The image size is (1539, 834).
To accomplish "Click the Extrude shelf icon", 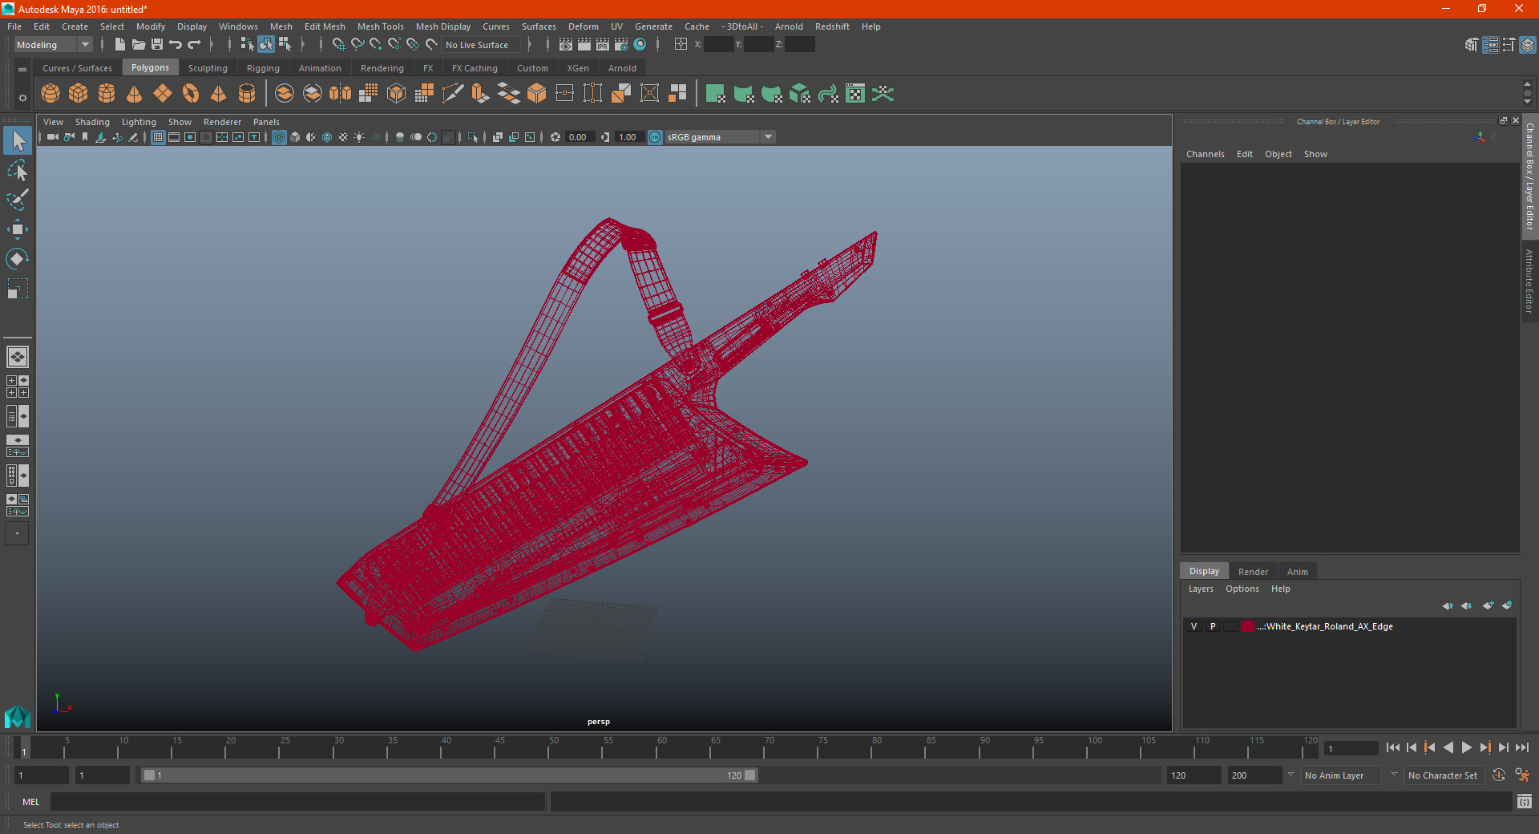I will [481, 94].
